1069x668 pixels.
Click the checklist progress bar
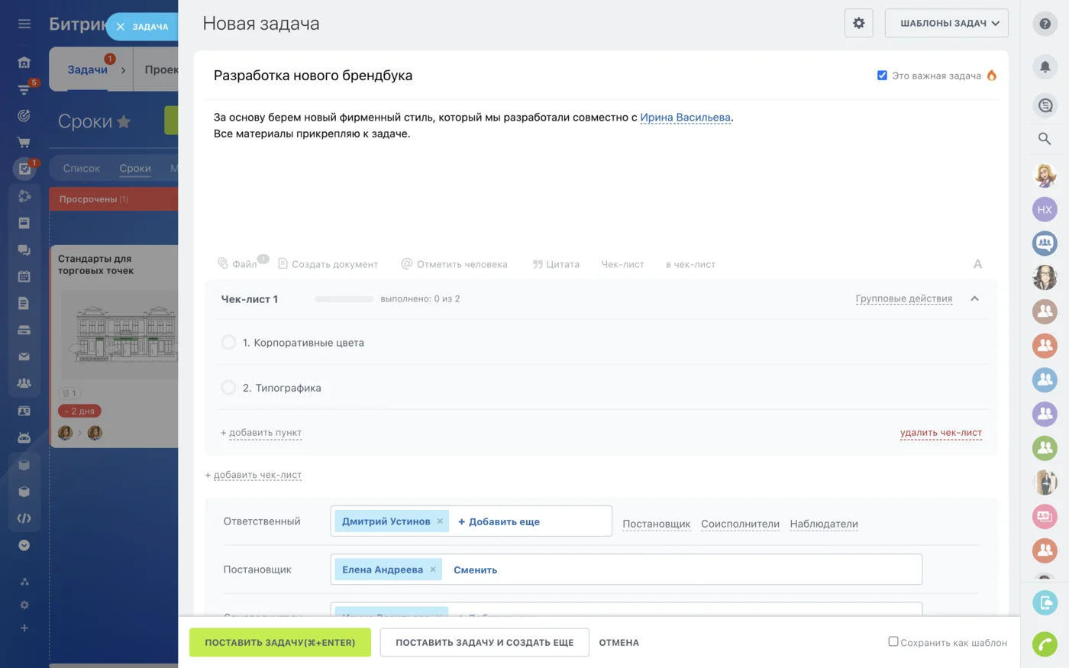[344, 299]
